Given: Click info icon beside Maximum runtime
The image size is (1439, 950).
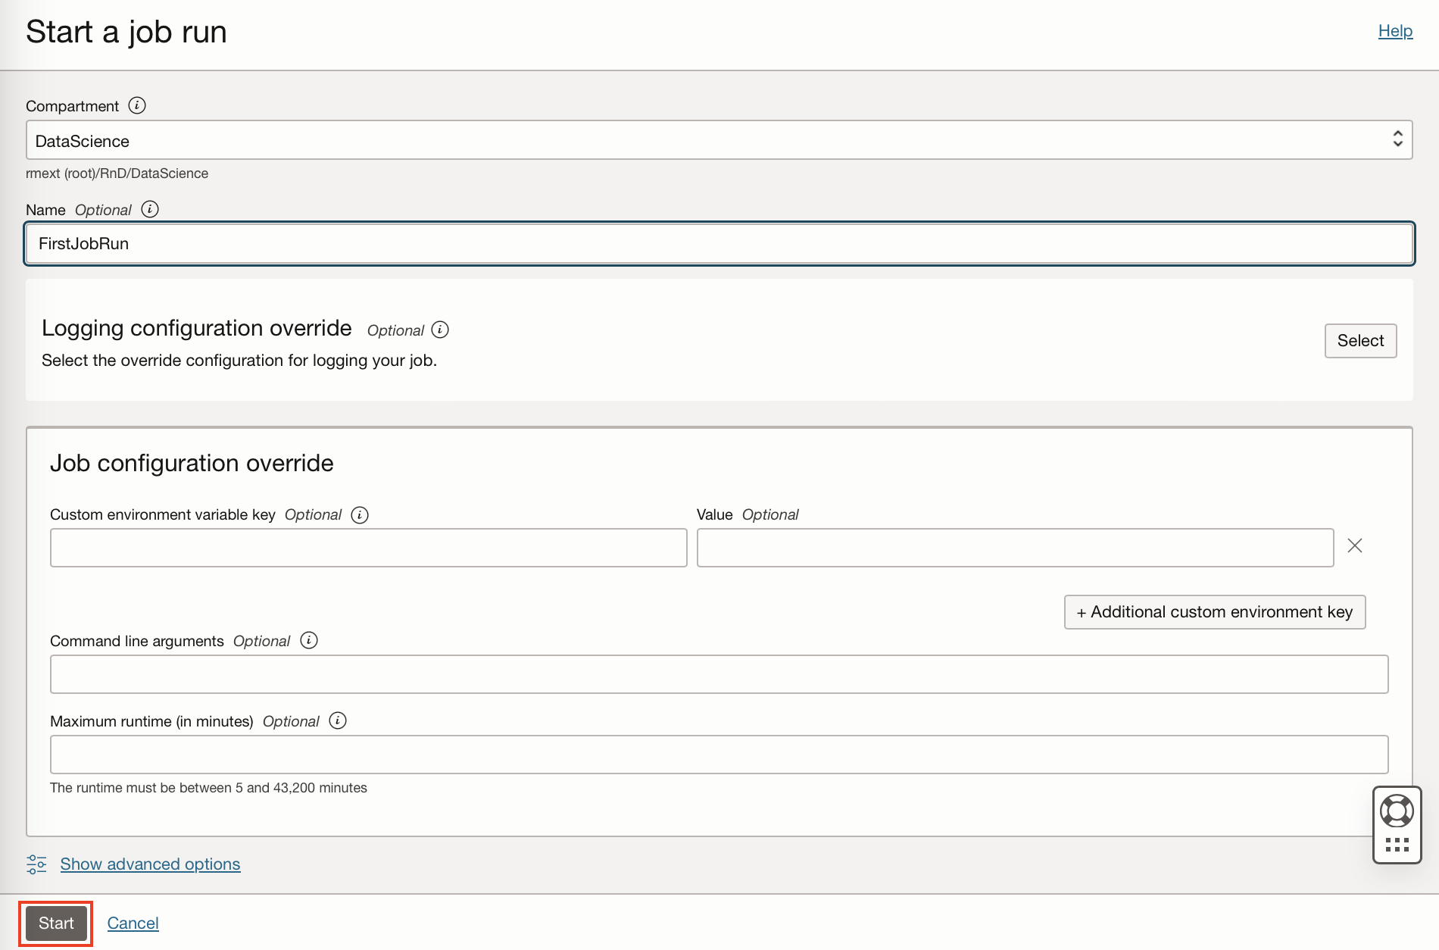Looking at the screenshot, I should pyautogui.click(x=339, y=721).
